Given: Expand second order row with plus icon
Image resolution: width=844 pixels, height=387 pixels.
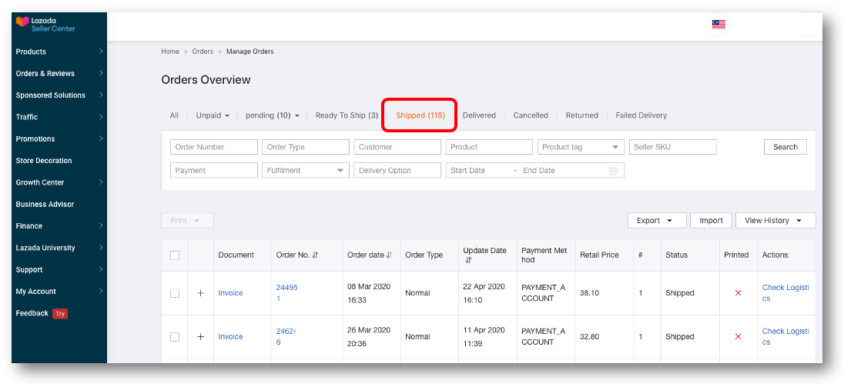Looking at the screenshot, I should (201, 337).
